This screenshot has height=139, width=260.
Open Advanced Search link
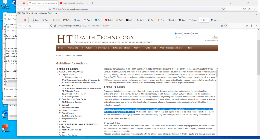coord(212,41)
